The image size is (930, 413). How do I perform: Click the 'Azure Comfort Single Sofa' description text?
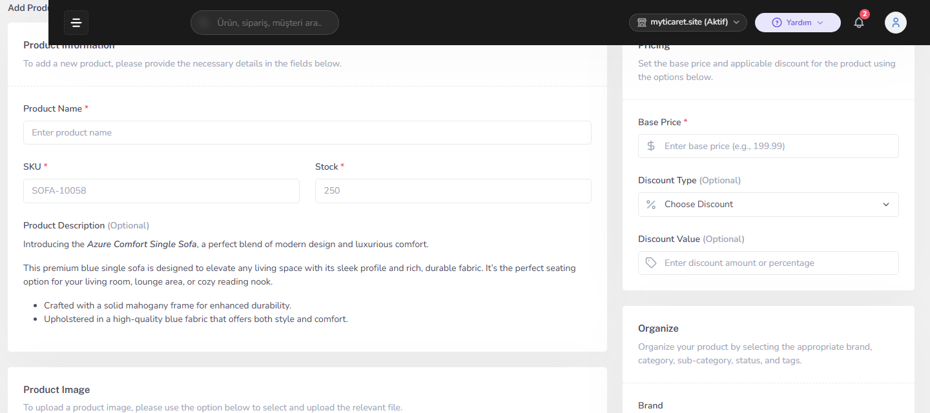[142, 245]
